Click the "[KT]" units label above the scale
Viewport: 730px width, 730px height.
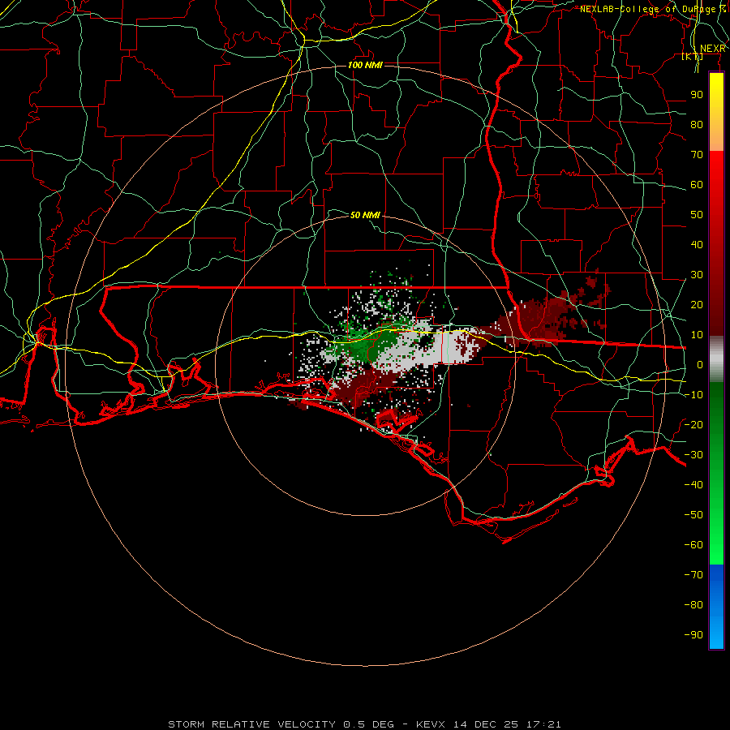[693, 56]
